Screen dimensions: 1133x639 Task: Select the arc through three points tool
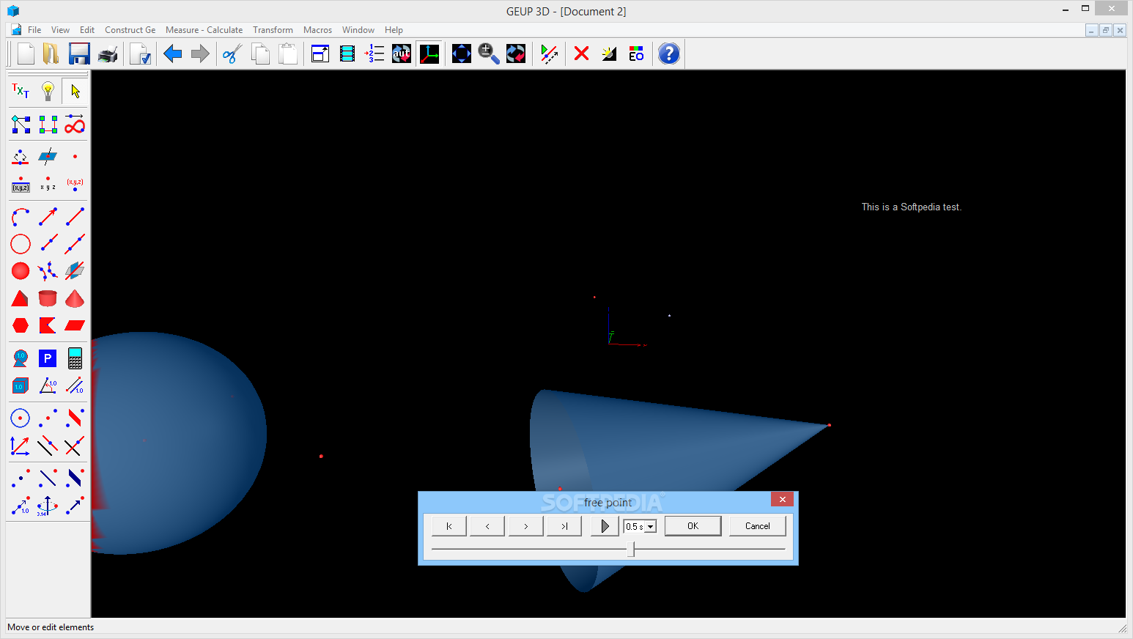coord(21,217)
